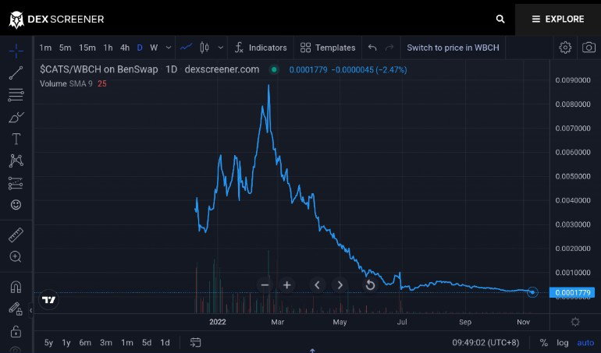Switch to 1m timeframe in top toolbar
Image resolution: width=601 pixels, height=353 pixels.
click(45, 48)
